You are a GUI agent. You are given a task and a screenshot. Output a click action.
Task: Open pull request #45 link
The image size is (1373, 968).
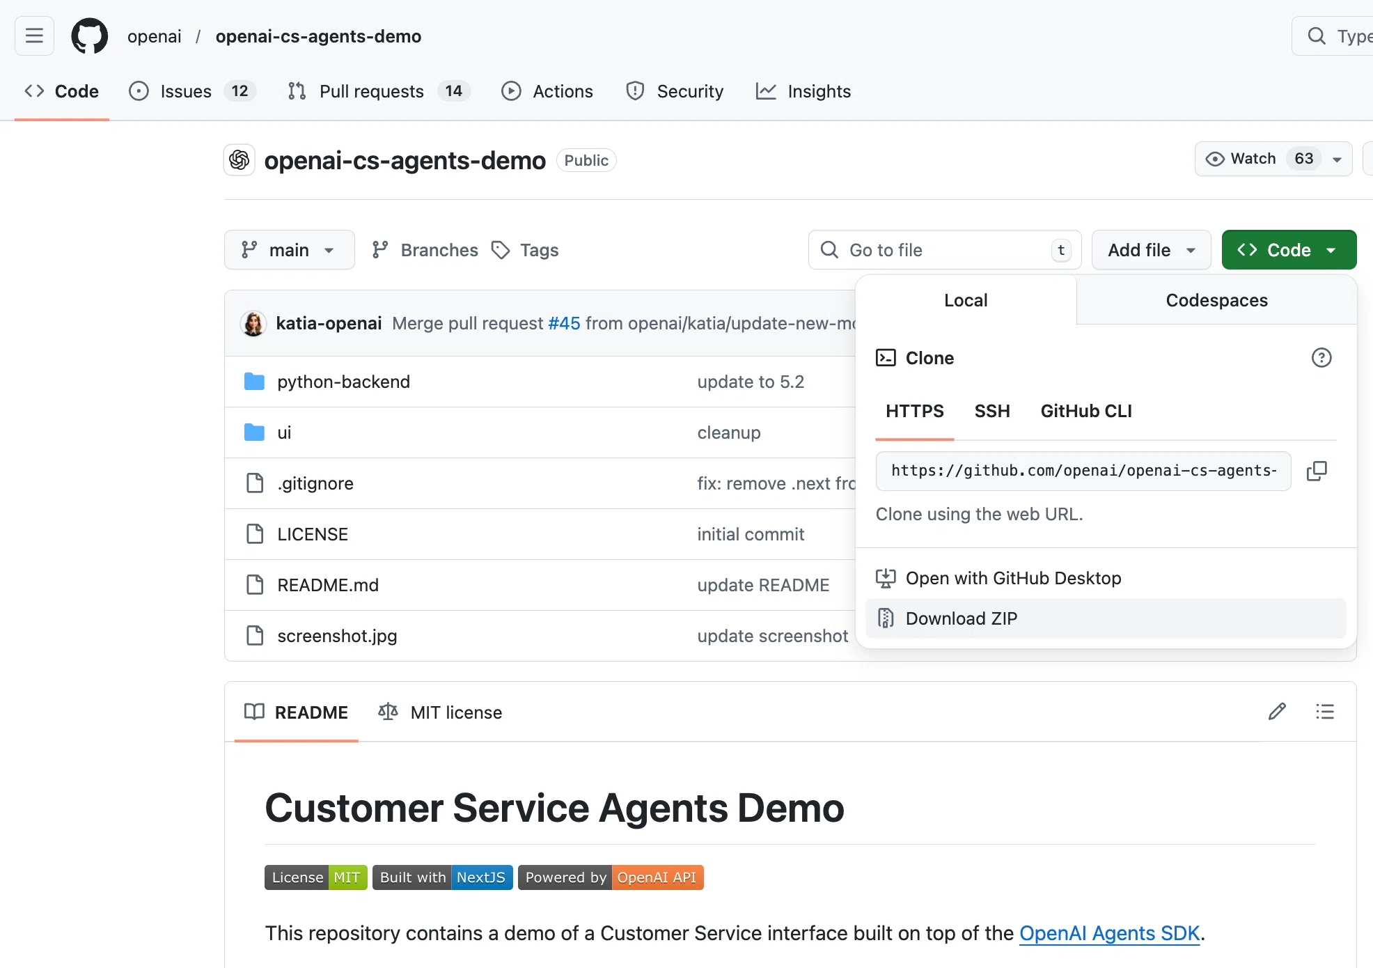tap(564, 323)
